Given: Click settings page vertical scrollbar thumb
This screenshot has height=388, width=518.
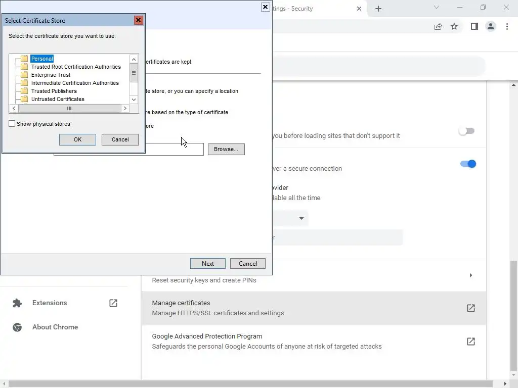Looking at the screenshot, I should (513, 316).
